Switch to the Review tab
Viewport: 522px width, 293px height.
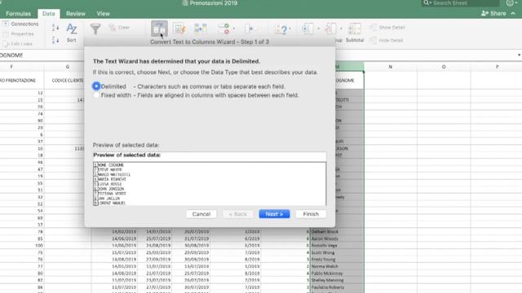coord(76,14)
